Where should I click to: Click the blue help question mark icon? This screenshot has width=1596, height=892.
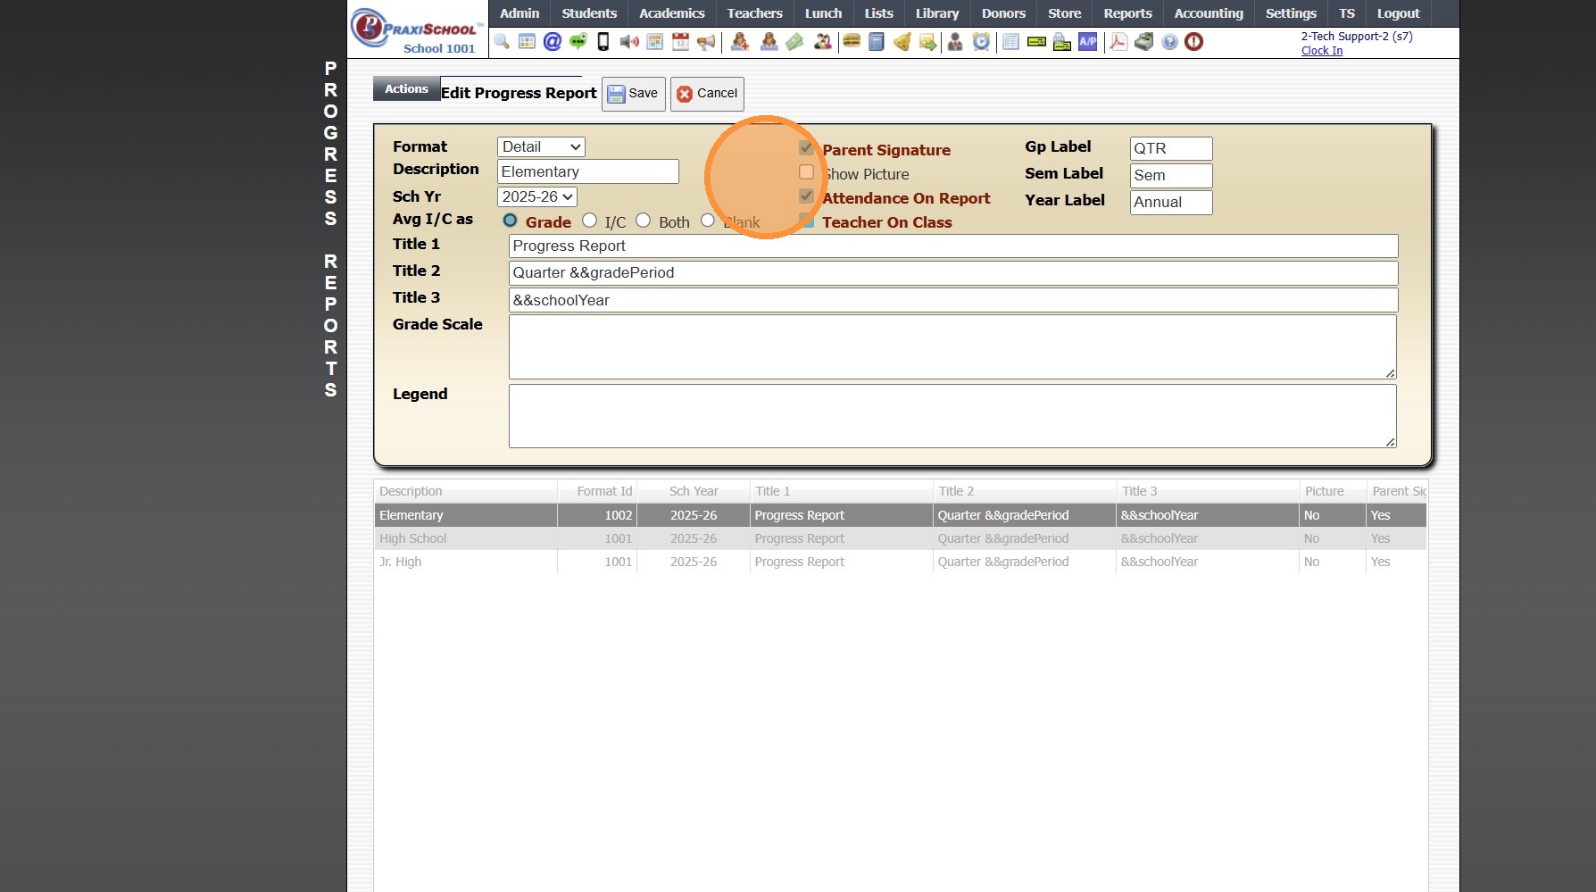tap(1169, 41)
